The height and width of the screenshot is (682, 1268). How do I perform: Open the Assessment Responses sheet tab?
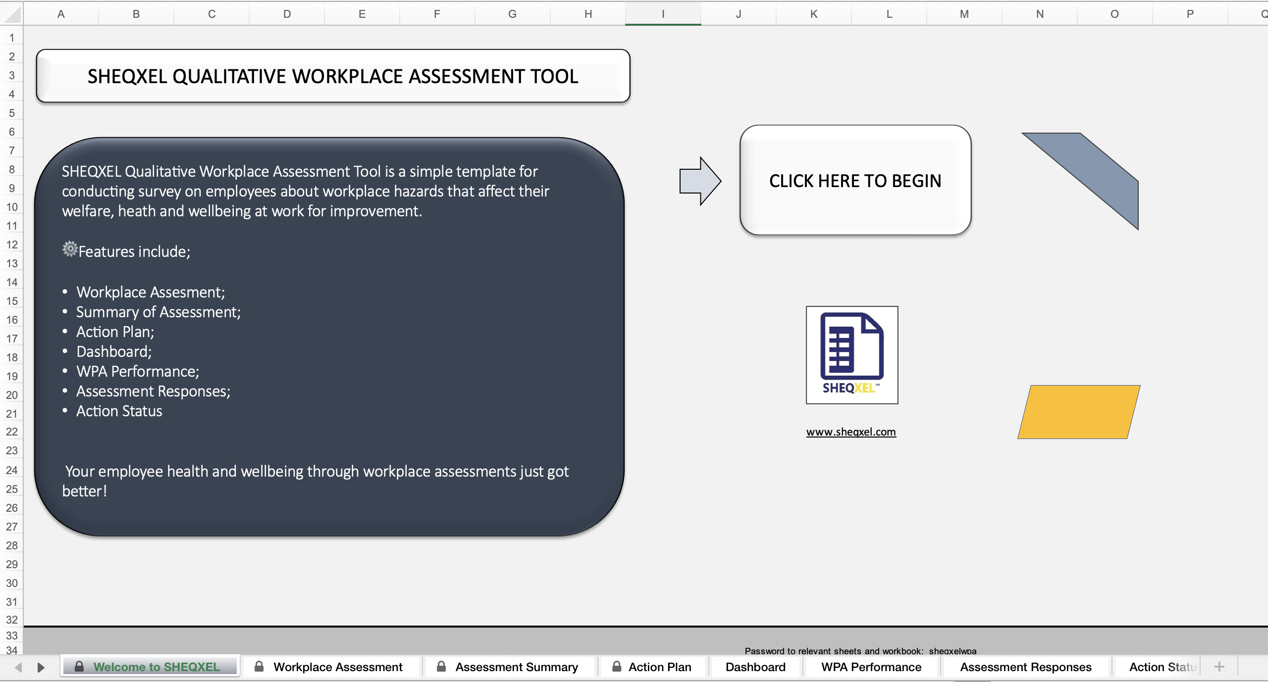click(1026, 667)
